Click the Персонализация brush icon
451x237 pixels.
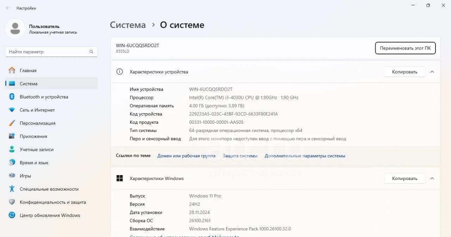point(12,123)
